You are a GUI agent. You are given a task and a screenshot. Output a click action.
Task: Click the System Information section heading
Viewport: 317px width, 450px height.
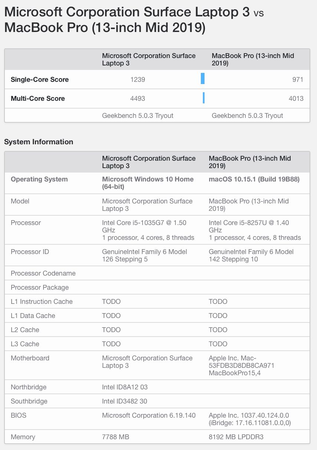(39, 142)
